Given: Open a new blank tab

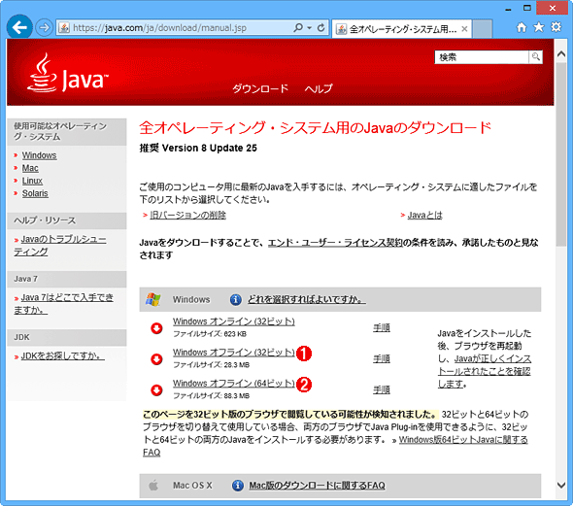Looking at the screenshot, I should point(482,29).
